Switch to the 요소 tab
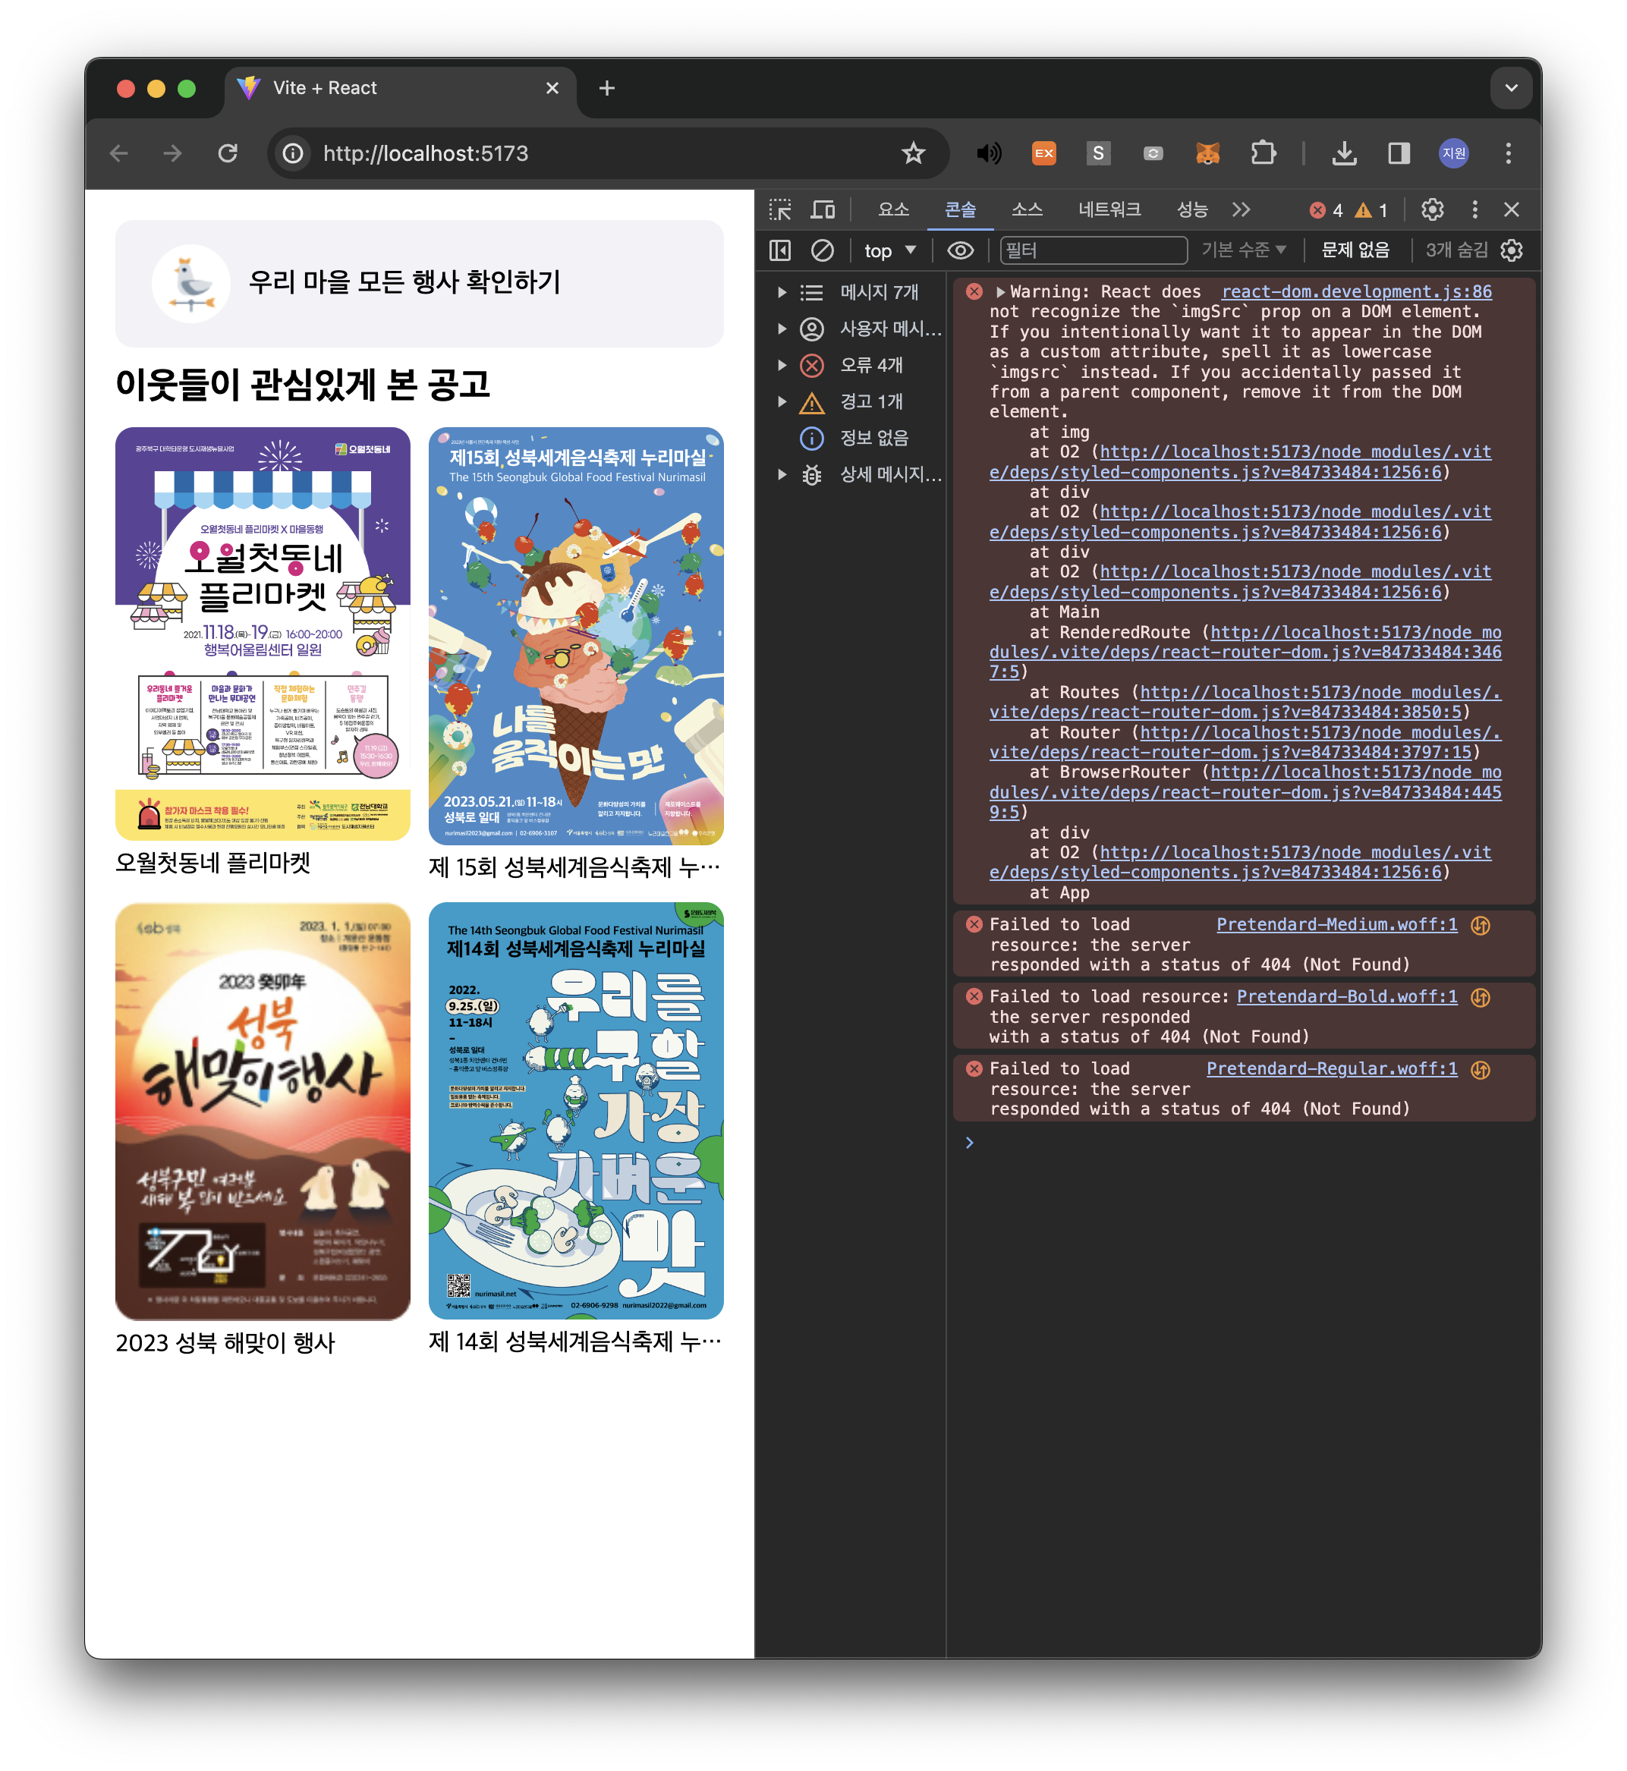 click(x=892, y=209)
